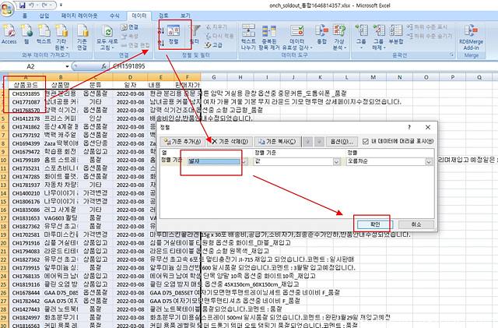Sort descending with the Z-to-A icon
The width and height of the screenshot is (498, 328).
pyautogui.click(x=161, y=43)
